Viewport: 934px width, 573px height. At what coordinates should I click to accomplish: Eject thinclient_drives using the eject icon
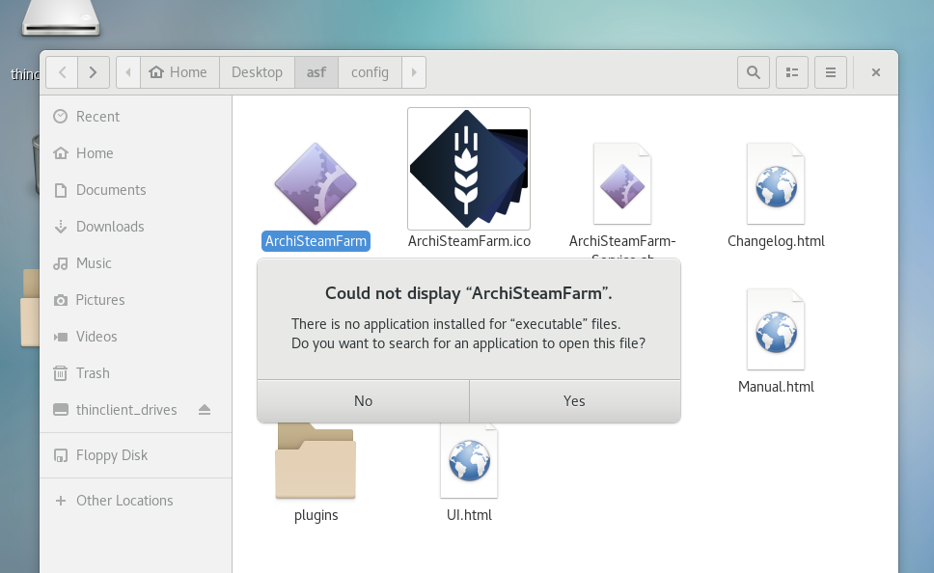coord(205,410)
